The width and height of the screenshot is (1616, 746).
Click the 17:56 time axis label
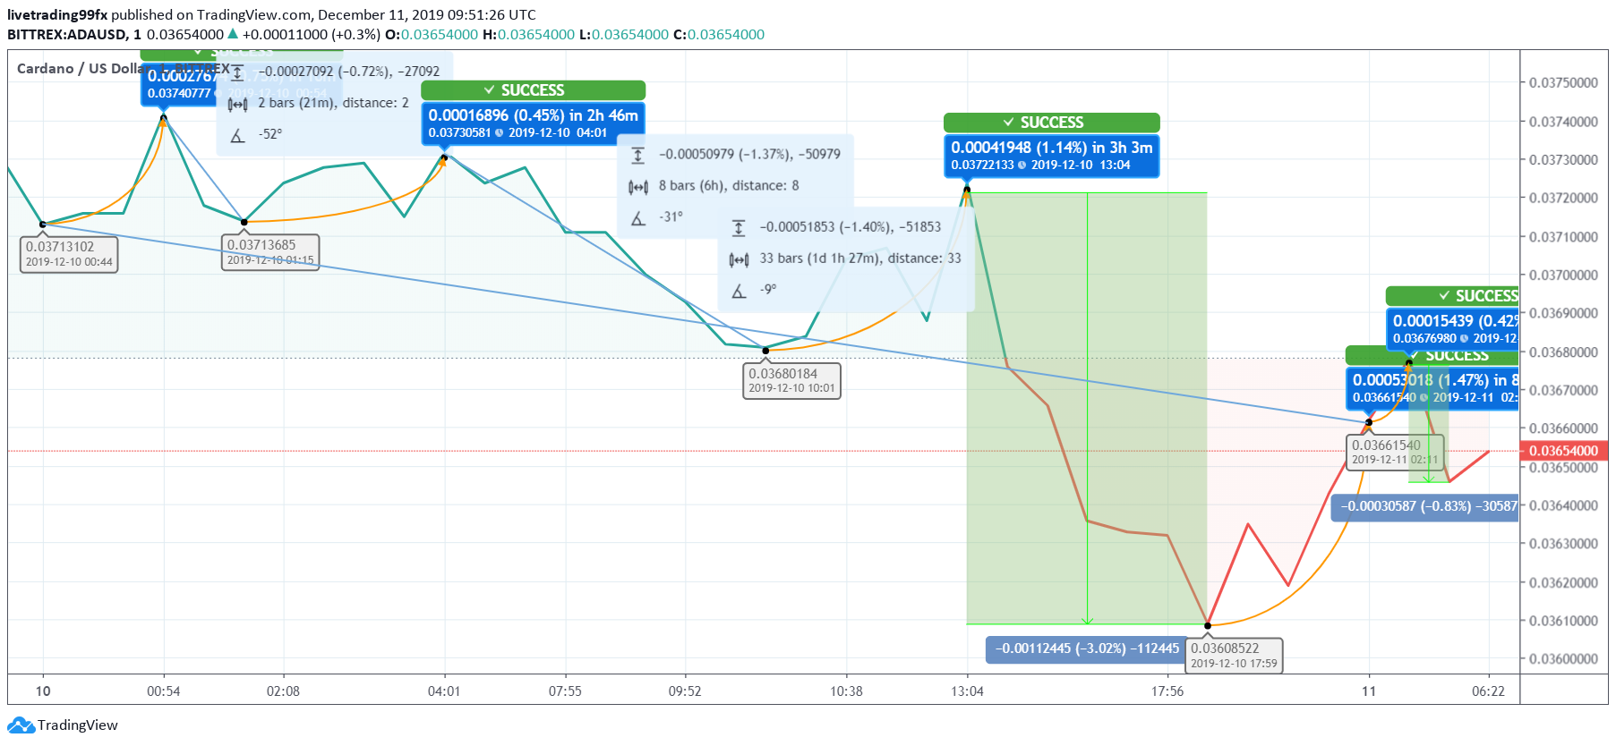pyautogui.click(x=1167, y=691)
